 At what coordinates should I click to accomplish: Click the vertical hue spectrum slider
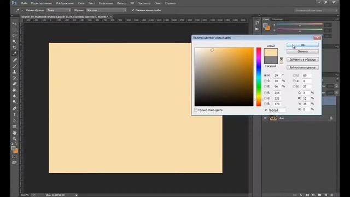click(x=259, y=77)
